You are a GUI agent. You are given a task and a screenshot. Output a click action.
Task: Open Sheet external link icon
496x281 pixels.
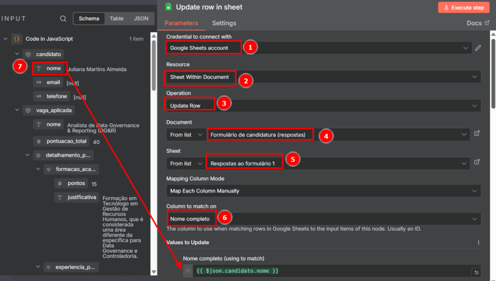tap(477, 162)
